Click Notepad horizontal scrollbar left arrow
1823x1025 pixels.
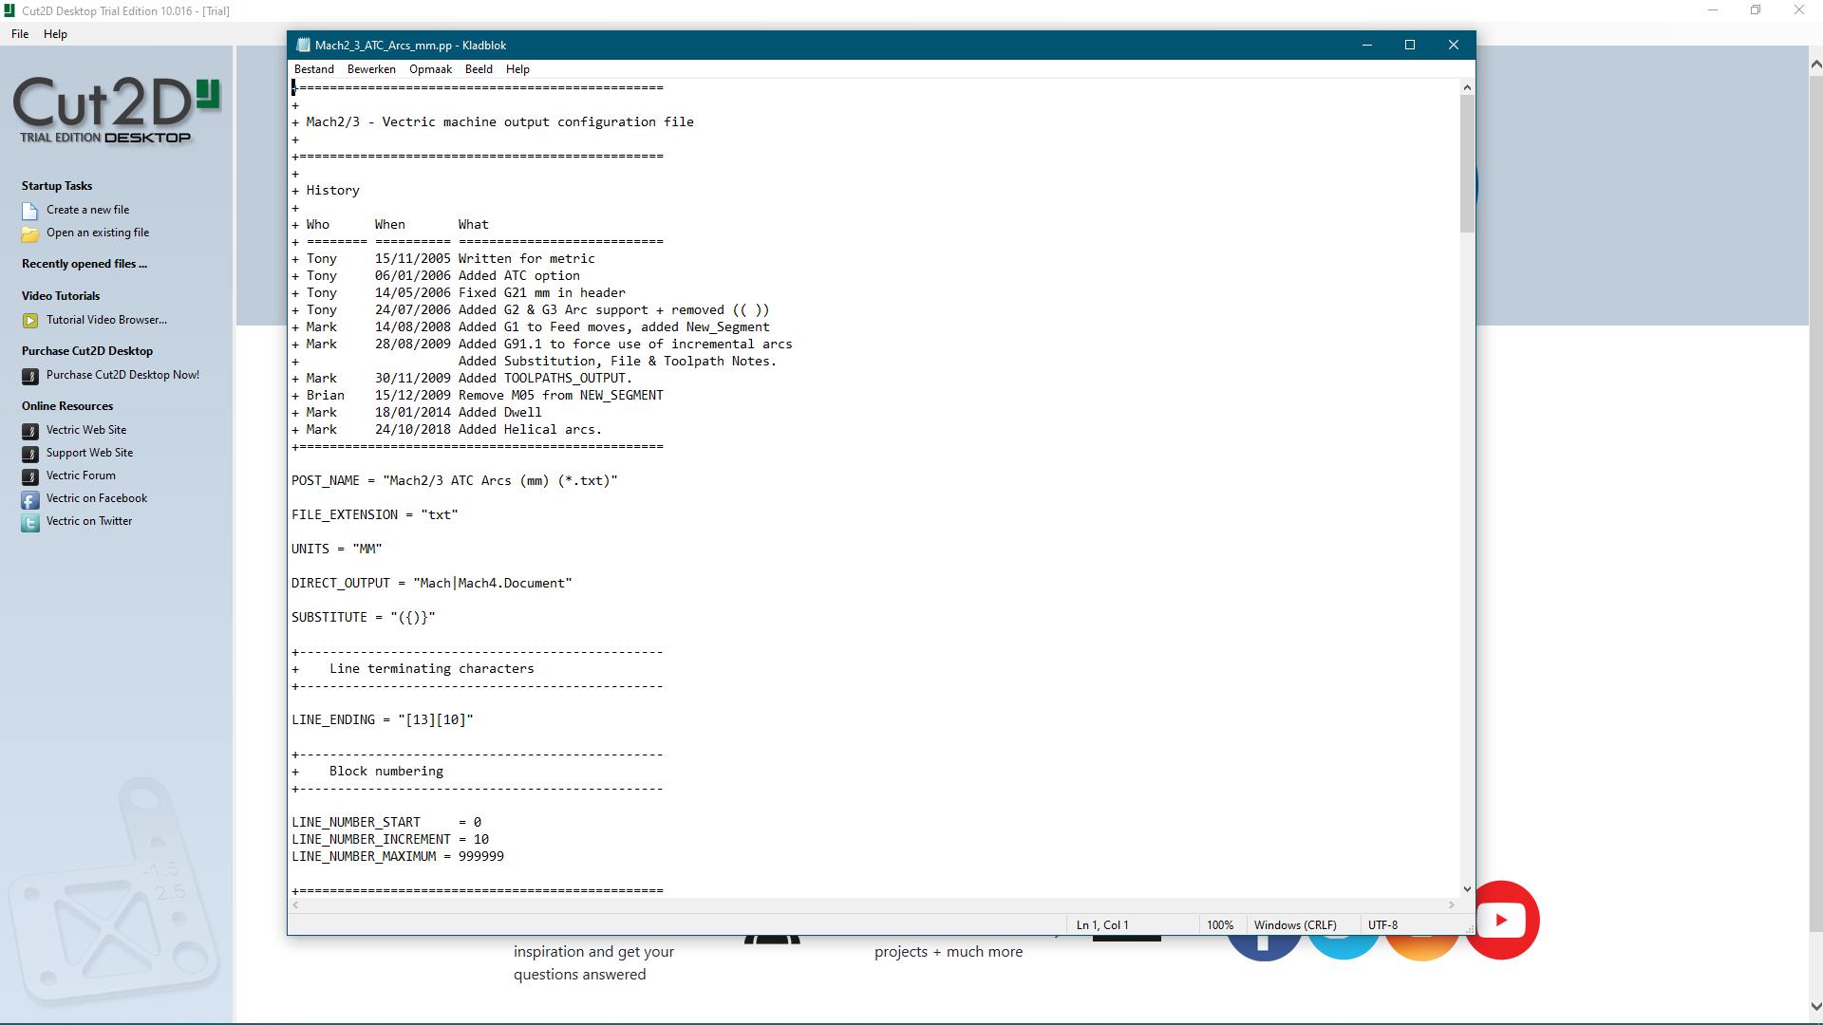click(x=296, y=905)
